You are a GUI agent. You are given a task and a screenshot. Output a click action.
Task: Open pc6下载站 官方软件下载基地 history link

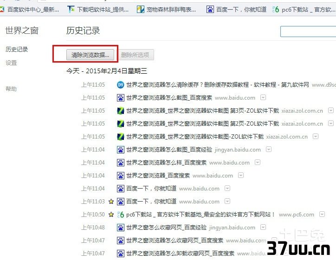click(x=201, y=215)
